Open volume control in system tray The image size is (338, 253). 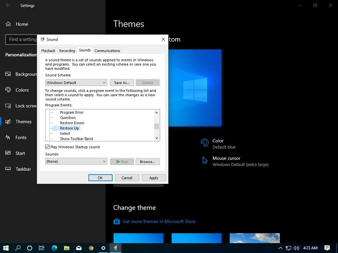click(296, 248)
